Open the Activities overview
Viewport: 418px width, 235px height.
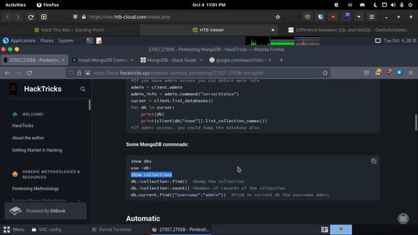[x=16, y=5]
